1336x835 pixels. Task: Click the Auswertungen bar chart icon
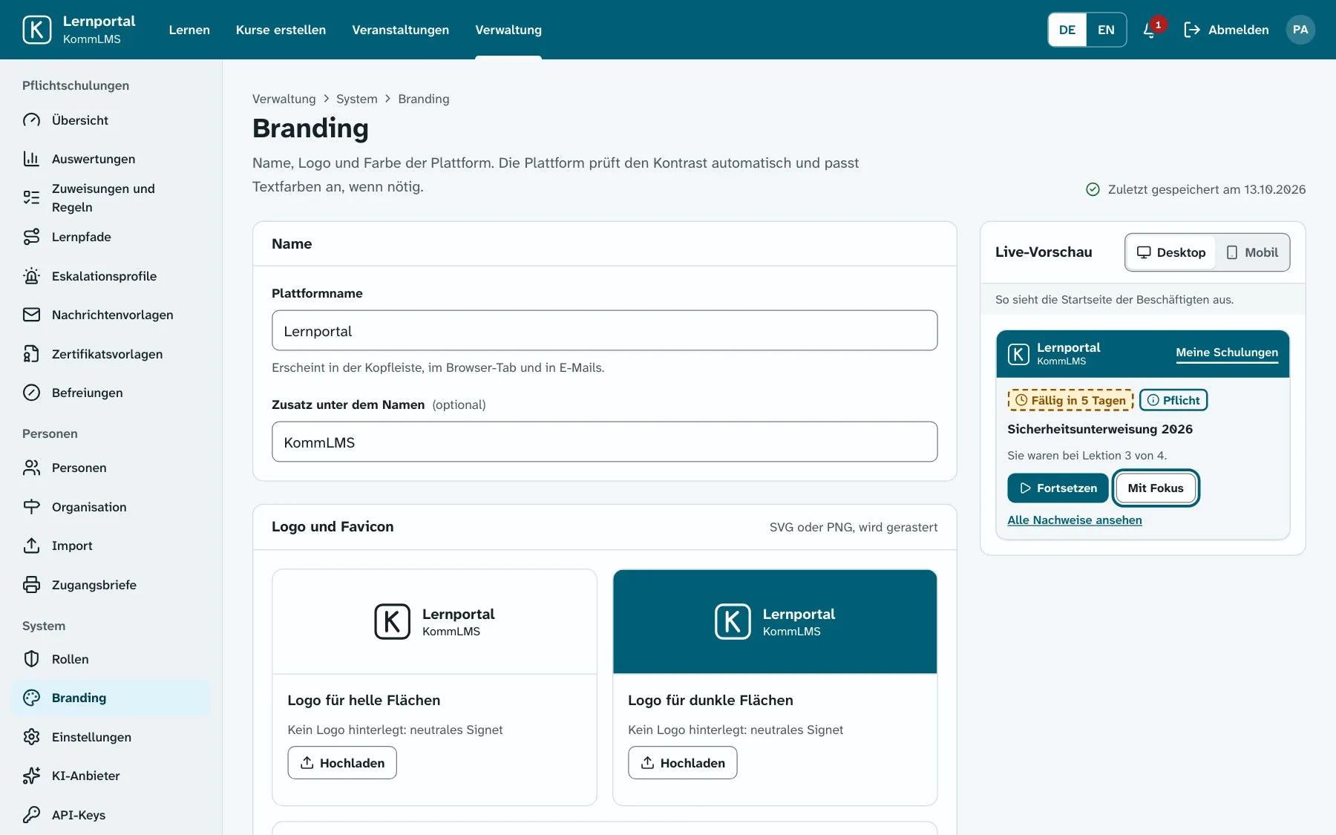(x=31, y=159)
